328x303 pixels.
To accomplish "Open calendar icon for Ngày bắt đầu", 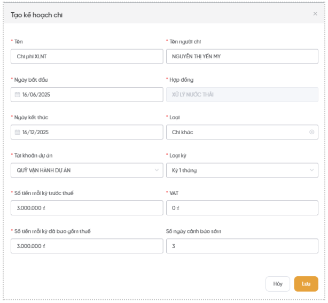I will (18, 95).
